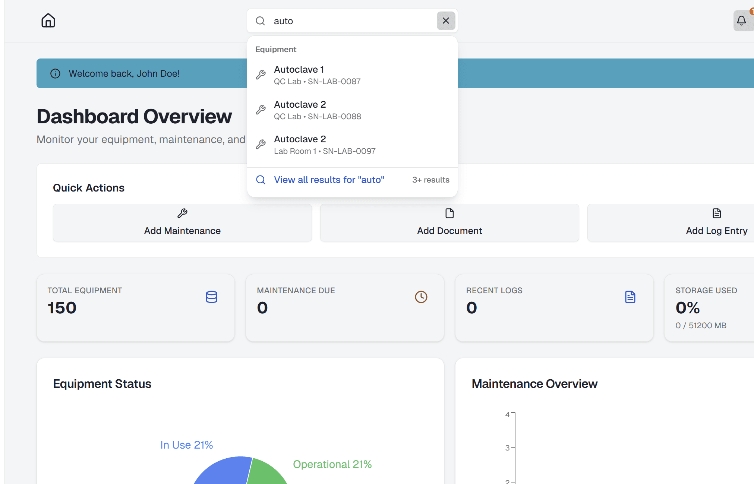Image resolution: width=754 pixels, height=484 pixels.
Task: Click the wrench icon beside Autoclave 1
Action: tap(261, 75)
